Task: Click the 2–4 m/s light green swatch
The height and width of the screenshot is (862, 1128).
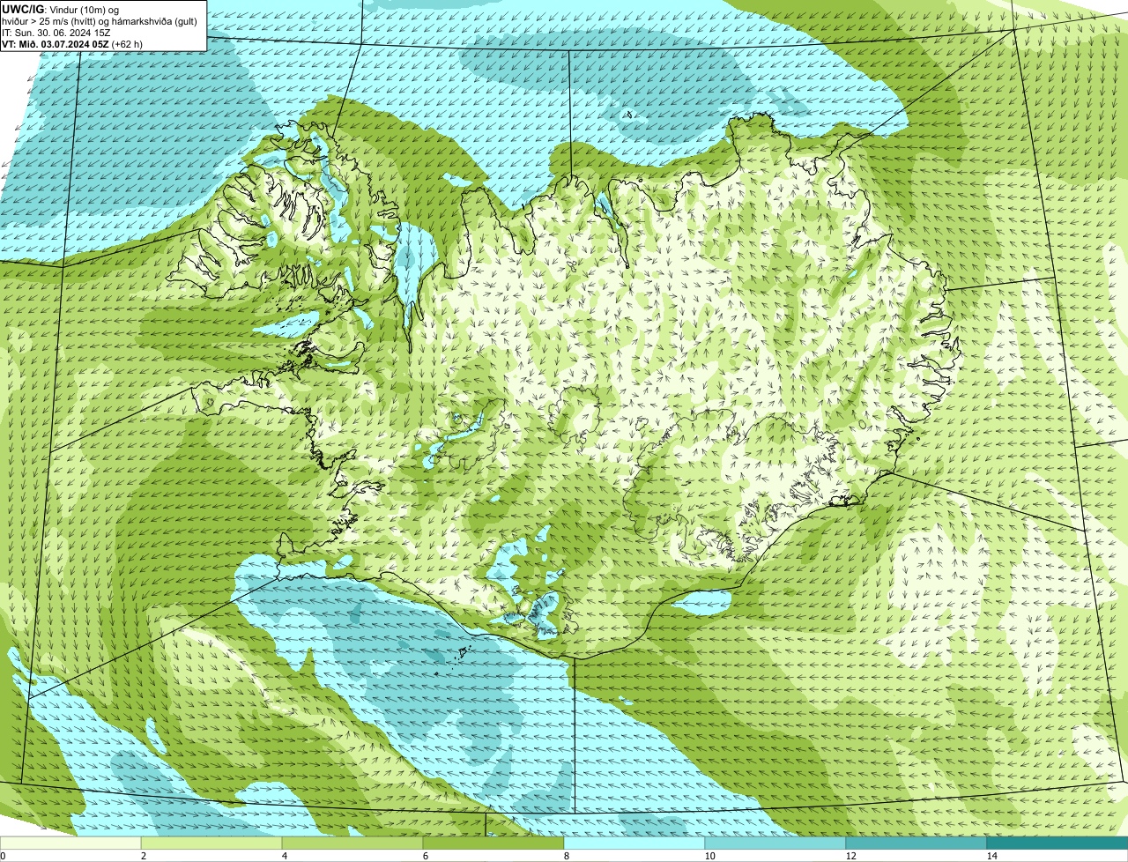Action: 211,843
